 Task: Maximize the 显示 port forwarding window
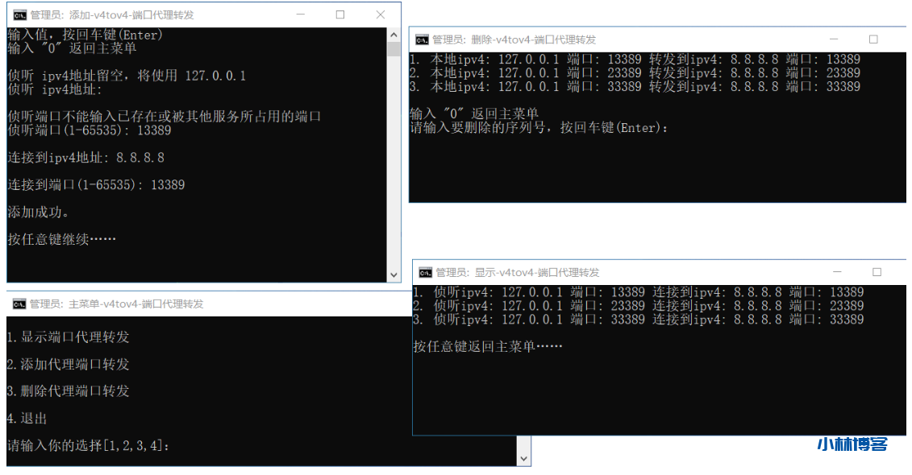[877, 272]
